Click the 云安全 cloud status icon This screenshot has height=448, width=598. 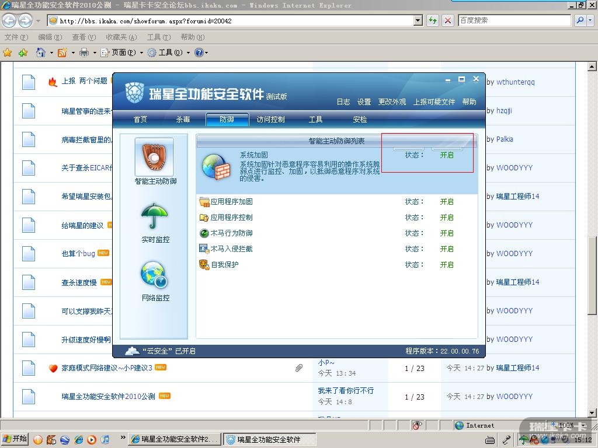(x=132, y=351)
